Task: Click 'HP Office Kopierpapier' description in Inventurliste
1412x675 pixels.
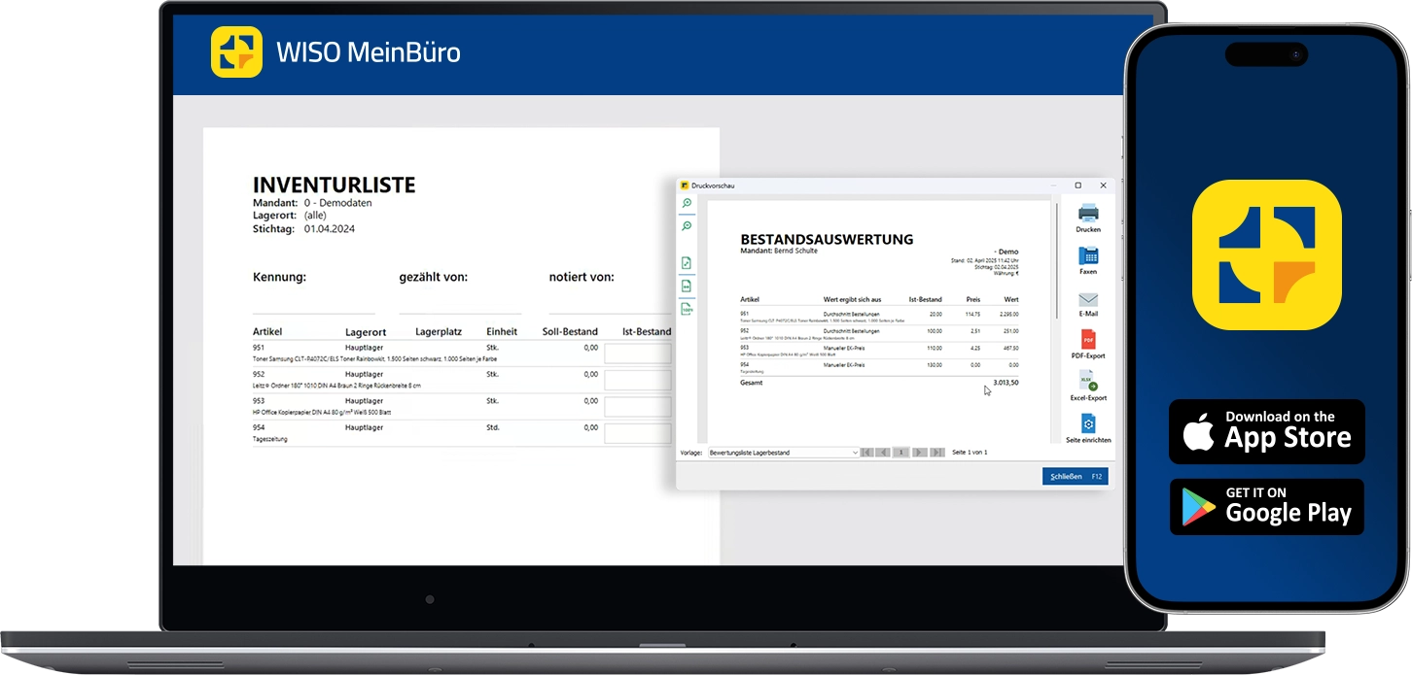Action: [321, 412]
